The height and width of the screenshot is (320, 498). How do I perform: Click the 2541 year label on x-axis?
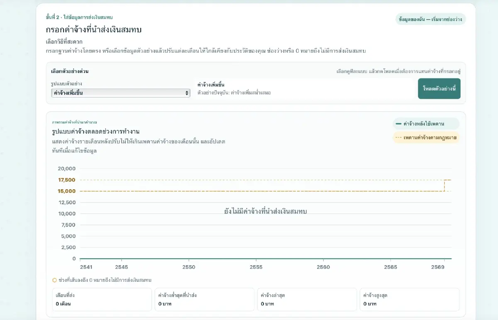pyautogui.click(x=86, y=267)
